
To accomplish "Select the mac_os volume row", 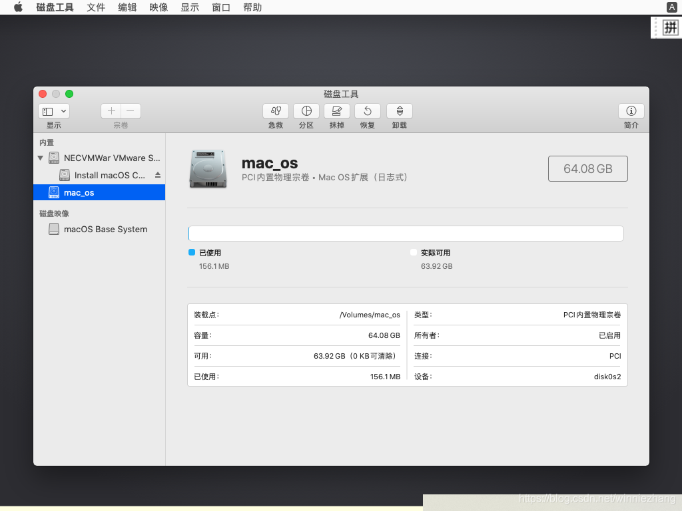I will click(x=99, y=192).
